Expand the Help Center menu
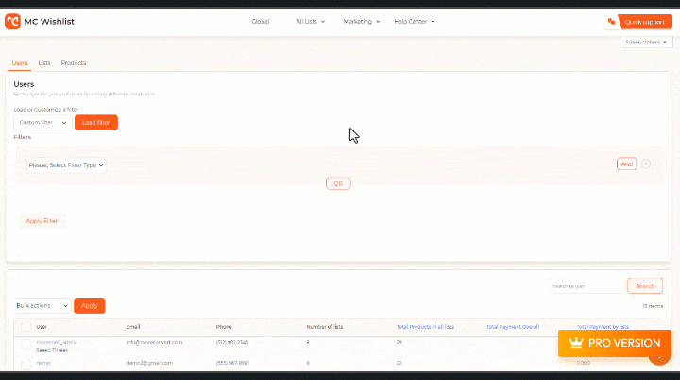The image size is (680, 380). click(x=415, y=22)
